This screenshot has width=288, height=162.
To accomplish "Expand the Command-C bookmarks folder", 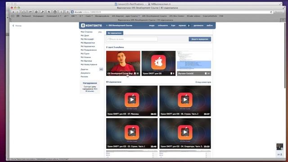I will (54, 16).
